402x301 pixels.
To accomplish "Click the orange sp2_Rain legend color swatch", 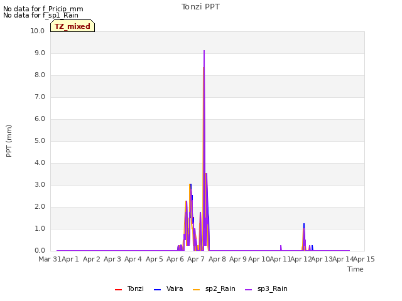I will tap(196, 290).
